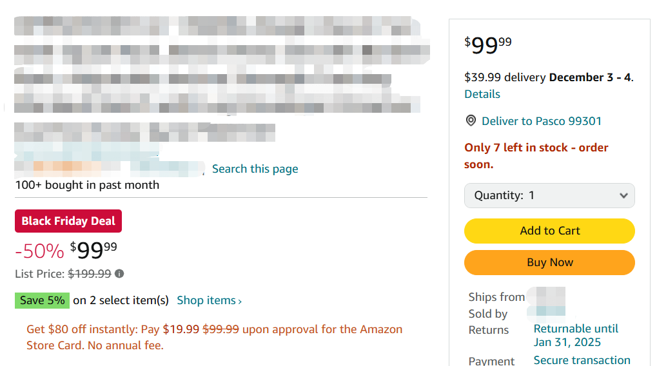The image size is (657, 366).
Task: Open the Secure transaction link
Action: [x=582, y=360]
